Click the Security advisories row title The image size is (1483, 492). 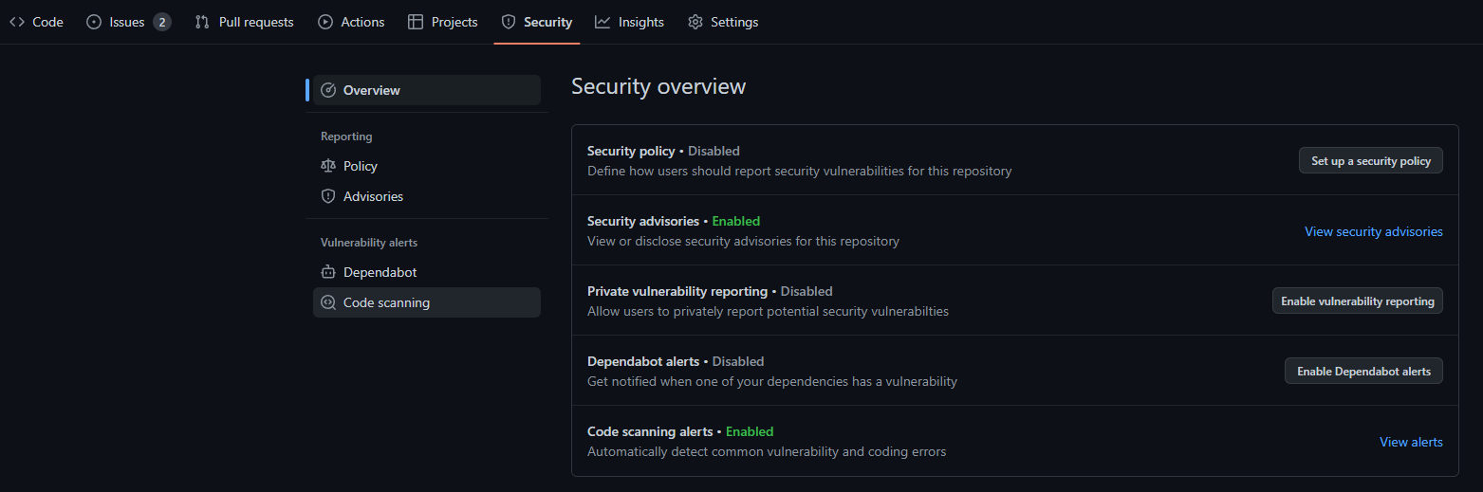point(643,221)
